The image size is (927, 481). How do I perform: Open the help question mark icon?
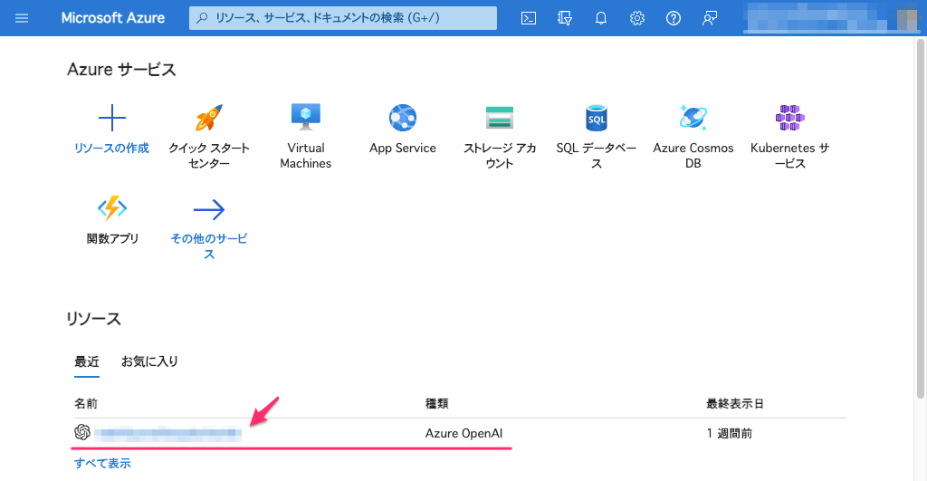673,18
